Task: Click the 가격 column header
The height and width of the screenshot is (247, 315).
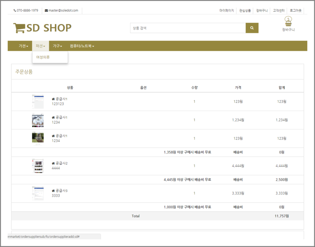Action: pos(238,87)
